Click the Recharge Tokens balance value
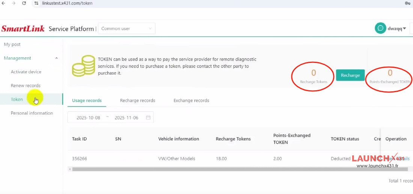Screen dimensions: 413x194 pyautogui.click(x=314, y=73)
